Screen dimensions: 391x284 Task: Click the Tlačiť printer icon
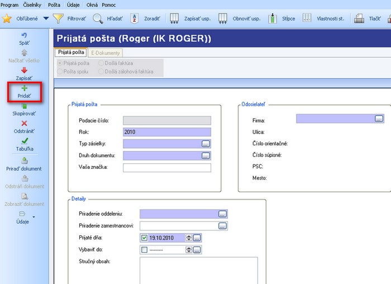pos(359,18)
